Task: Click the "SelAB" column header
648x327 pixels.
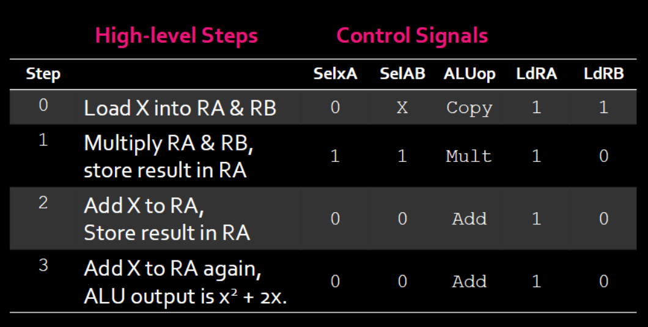Action: (x=402, y=75)
